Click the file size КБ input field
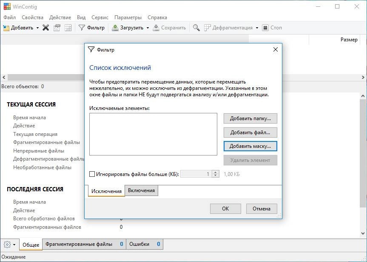 point(196,174)
